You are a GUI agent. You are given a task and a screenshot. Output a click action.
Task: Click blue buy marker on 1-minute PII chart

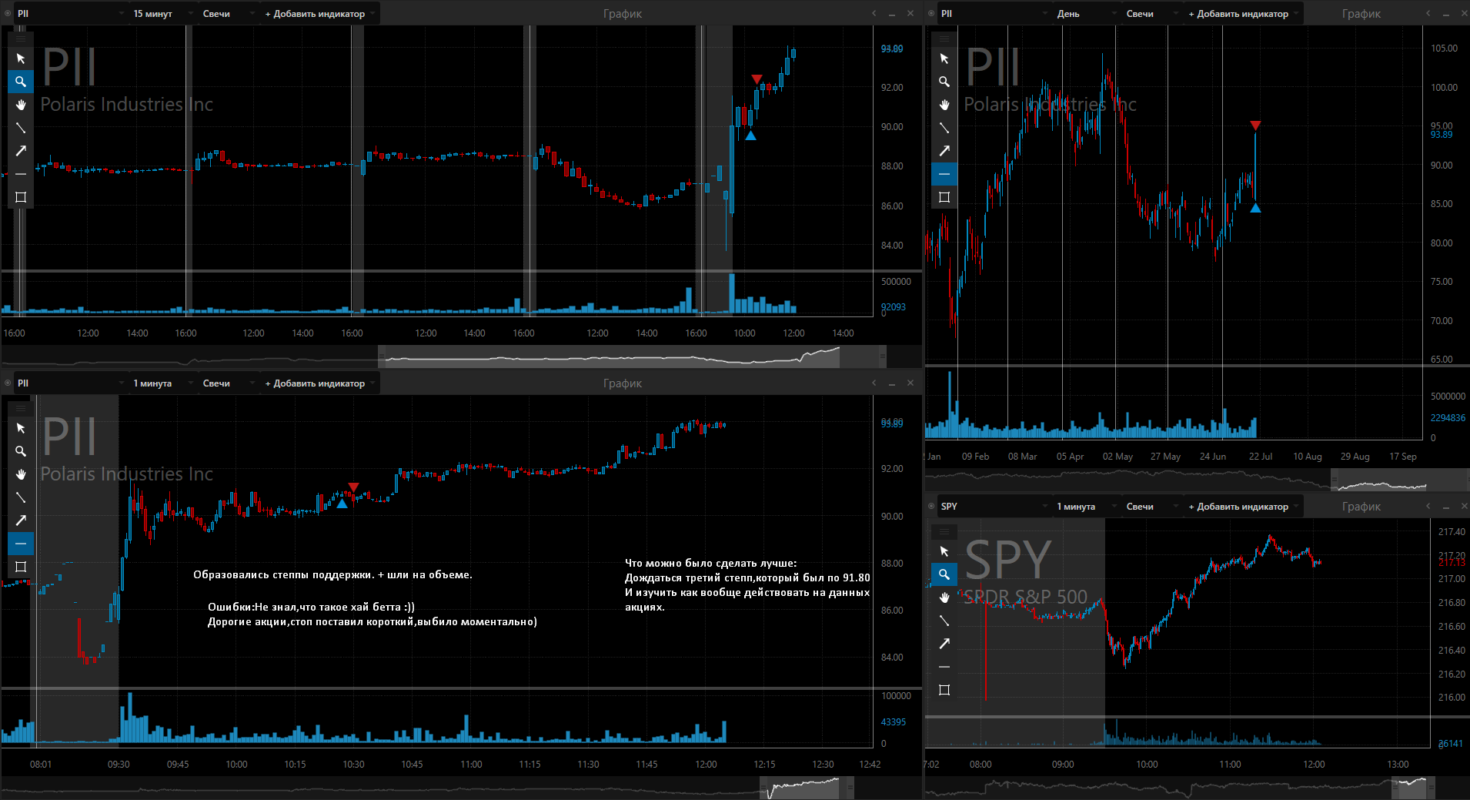(x=342, y=504)
